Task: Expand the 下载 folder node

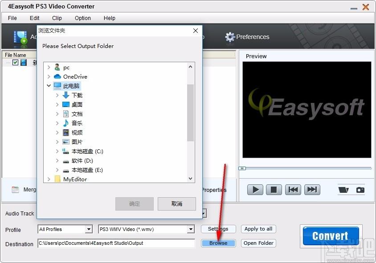Action: (57, 95)
